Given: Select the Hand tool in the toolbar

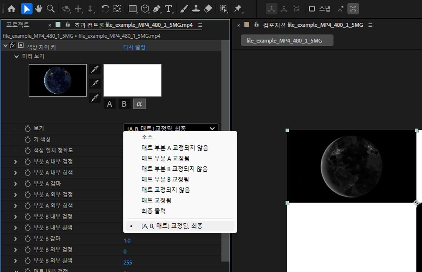Looking at the screenshot, I should [x=38, y=9].
